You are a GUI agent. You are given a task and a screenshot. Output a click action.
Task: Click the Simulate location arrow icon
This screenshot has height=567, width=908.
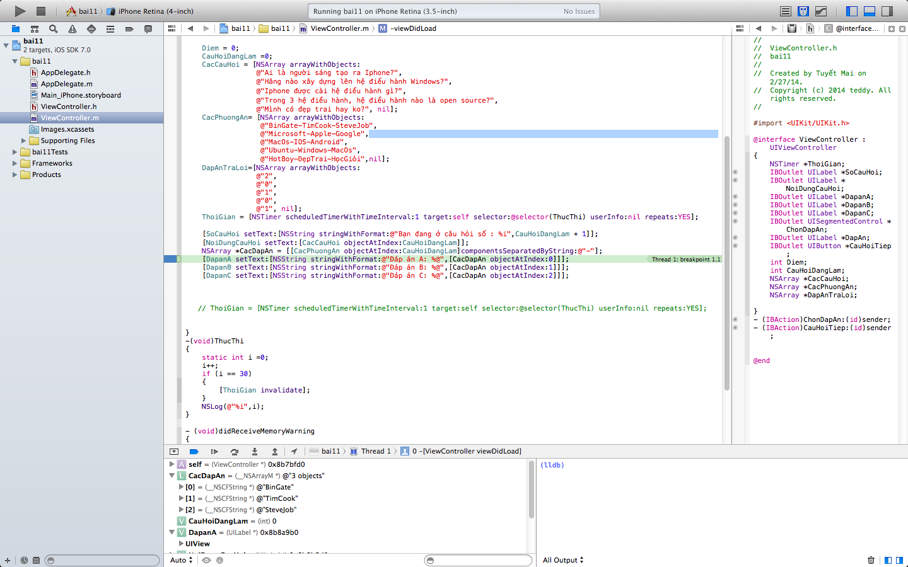pyautogui.click(x=294, y=452)
